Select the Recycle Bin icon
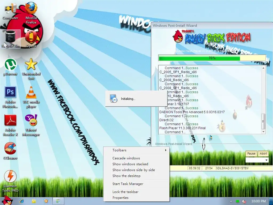The height and width of the screenshot is (205, 273). [x=10, y=39]
